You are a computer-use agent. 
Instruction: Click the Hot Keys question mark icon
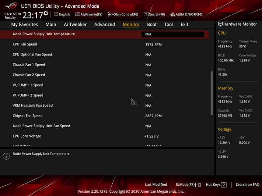point(224,185)
